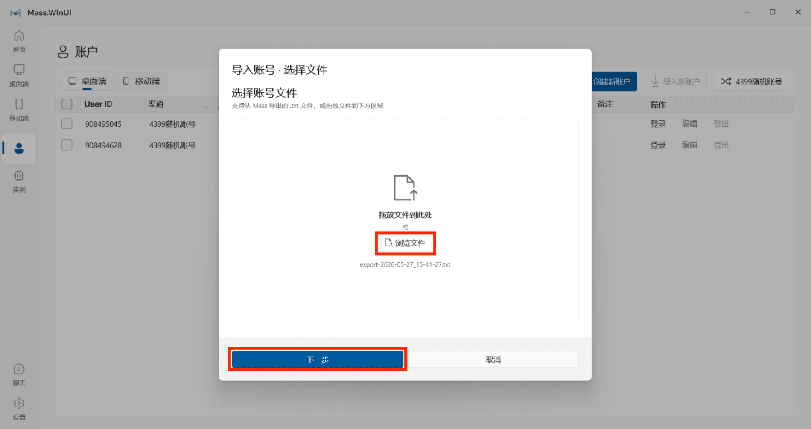
Task: Close the Mass.WinUI window
Action: pos(798,12)
